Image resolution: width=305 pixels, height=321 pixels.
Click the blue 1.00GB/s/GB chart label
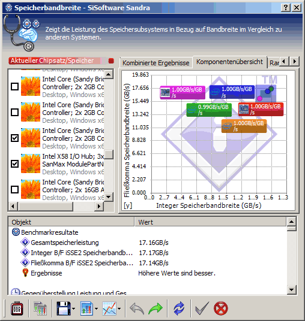tap(232, 92)
